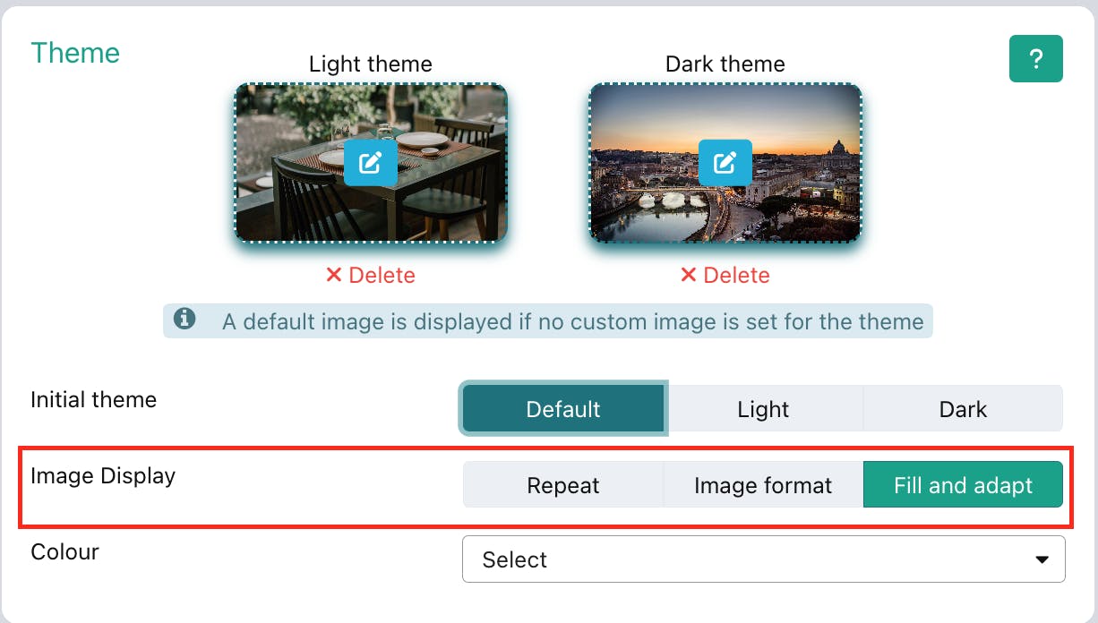Click Delete text below Light theme image

382,275
